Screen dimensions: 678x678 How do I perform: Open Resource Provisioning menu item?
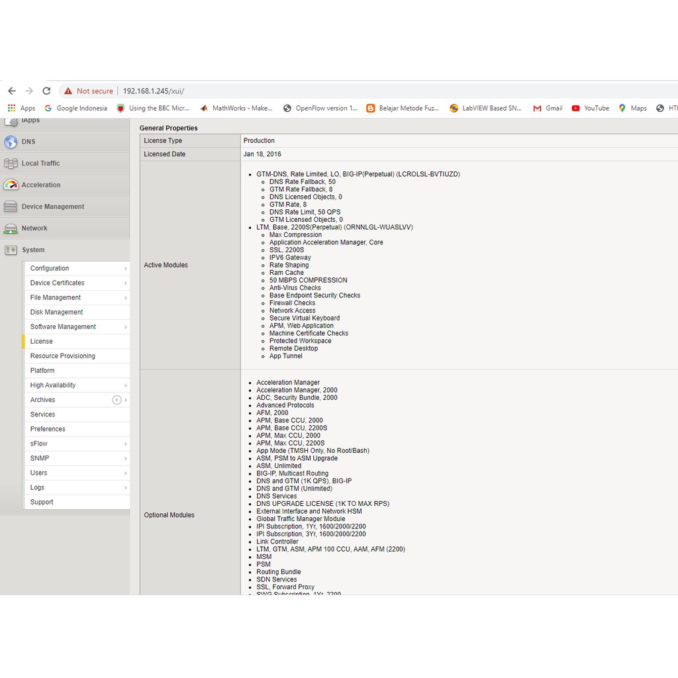pos(63,356)
